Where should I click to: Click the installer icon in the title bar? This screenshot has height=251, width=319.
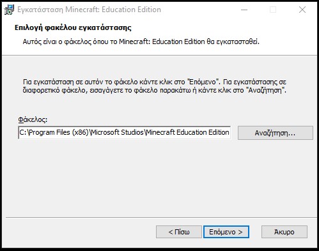9,10
